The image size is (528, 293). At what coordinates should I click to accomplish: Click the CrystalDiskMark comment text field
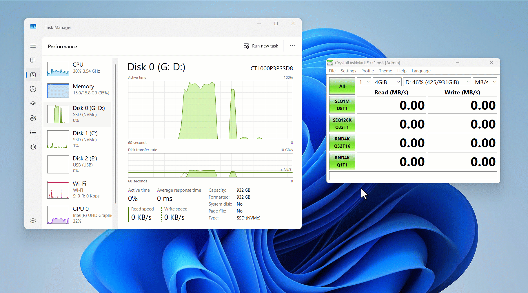pos(413,176)
